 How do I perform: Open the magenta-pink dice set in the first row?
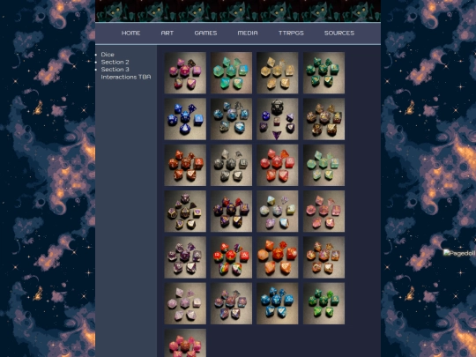[x=185, y=73]
